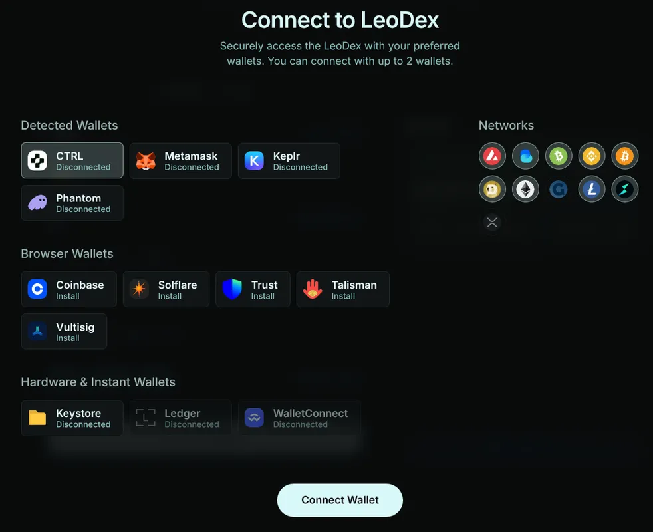Select the Avalanche network icon
Viewport: 653px width, 532px height.
tap(492, 156)
